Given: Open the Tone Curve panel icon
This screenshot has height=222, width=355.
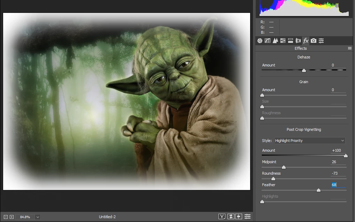Looking at the screenshot, I should click(x=268, y=41).
